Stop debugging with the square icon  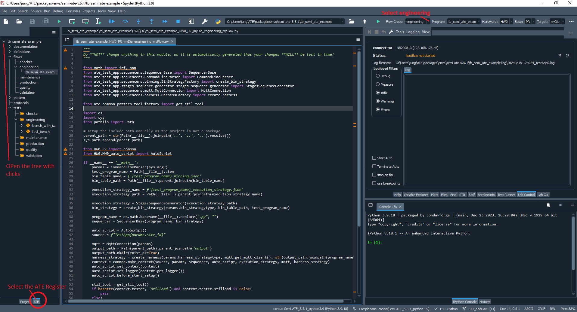pyautogui.click(x=178, y=21)
